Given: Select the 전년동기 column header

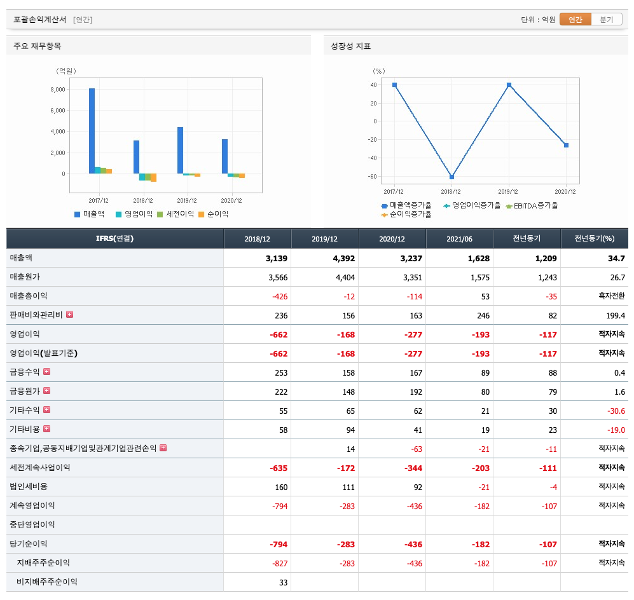Looking at the screenshot, I should 527,239.
